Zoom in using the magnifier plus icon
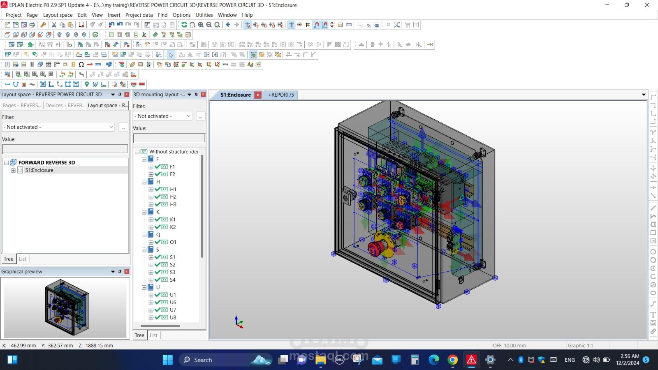This screenshot has height=370, width=658. click(x=201, y=25)
